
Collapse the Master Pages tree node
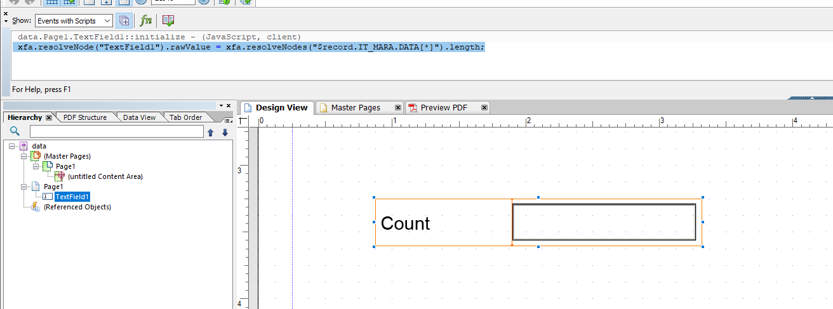pyautogui.click(x=24, y=156)
